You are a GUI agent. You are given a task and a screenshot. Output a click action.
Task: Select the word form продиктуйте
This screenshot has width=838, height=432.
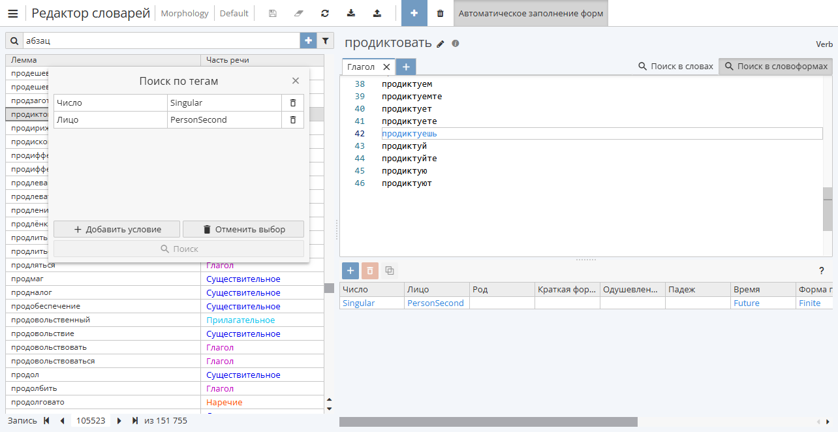pyautogui.click(x=409, y=159)
